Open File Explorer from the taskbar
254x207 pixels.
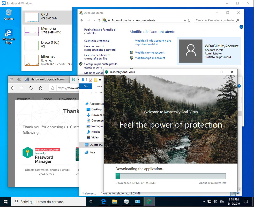pos(115,202)
